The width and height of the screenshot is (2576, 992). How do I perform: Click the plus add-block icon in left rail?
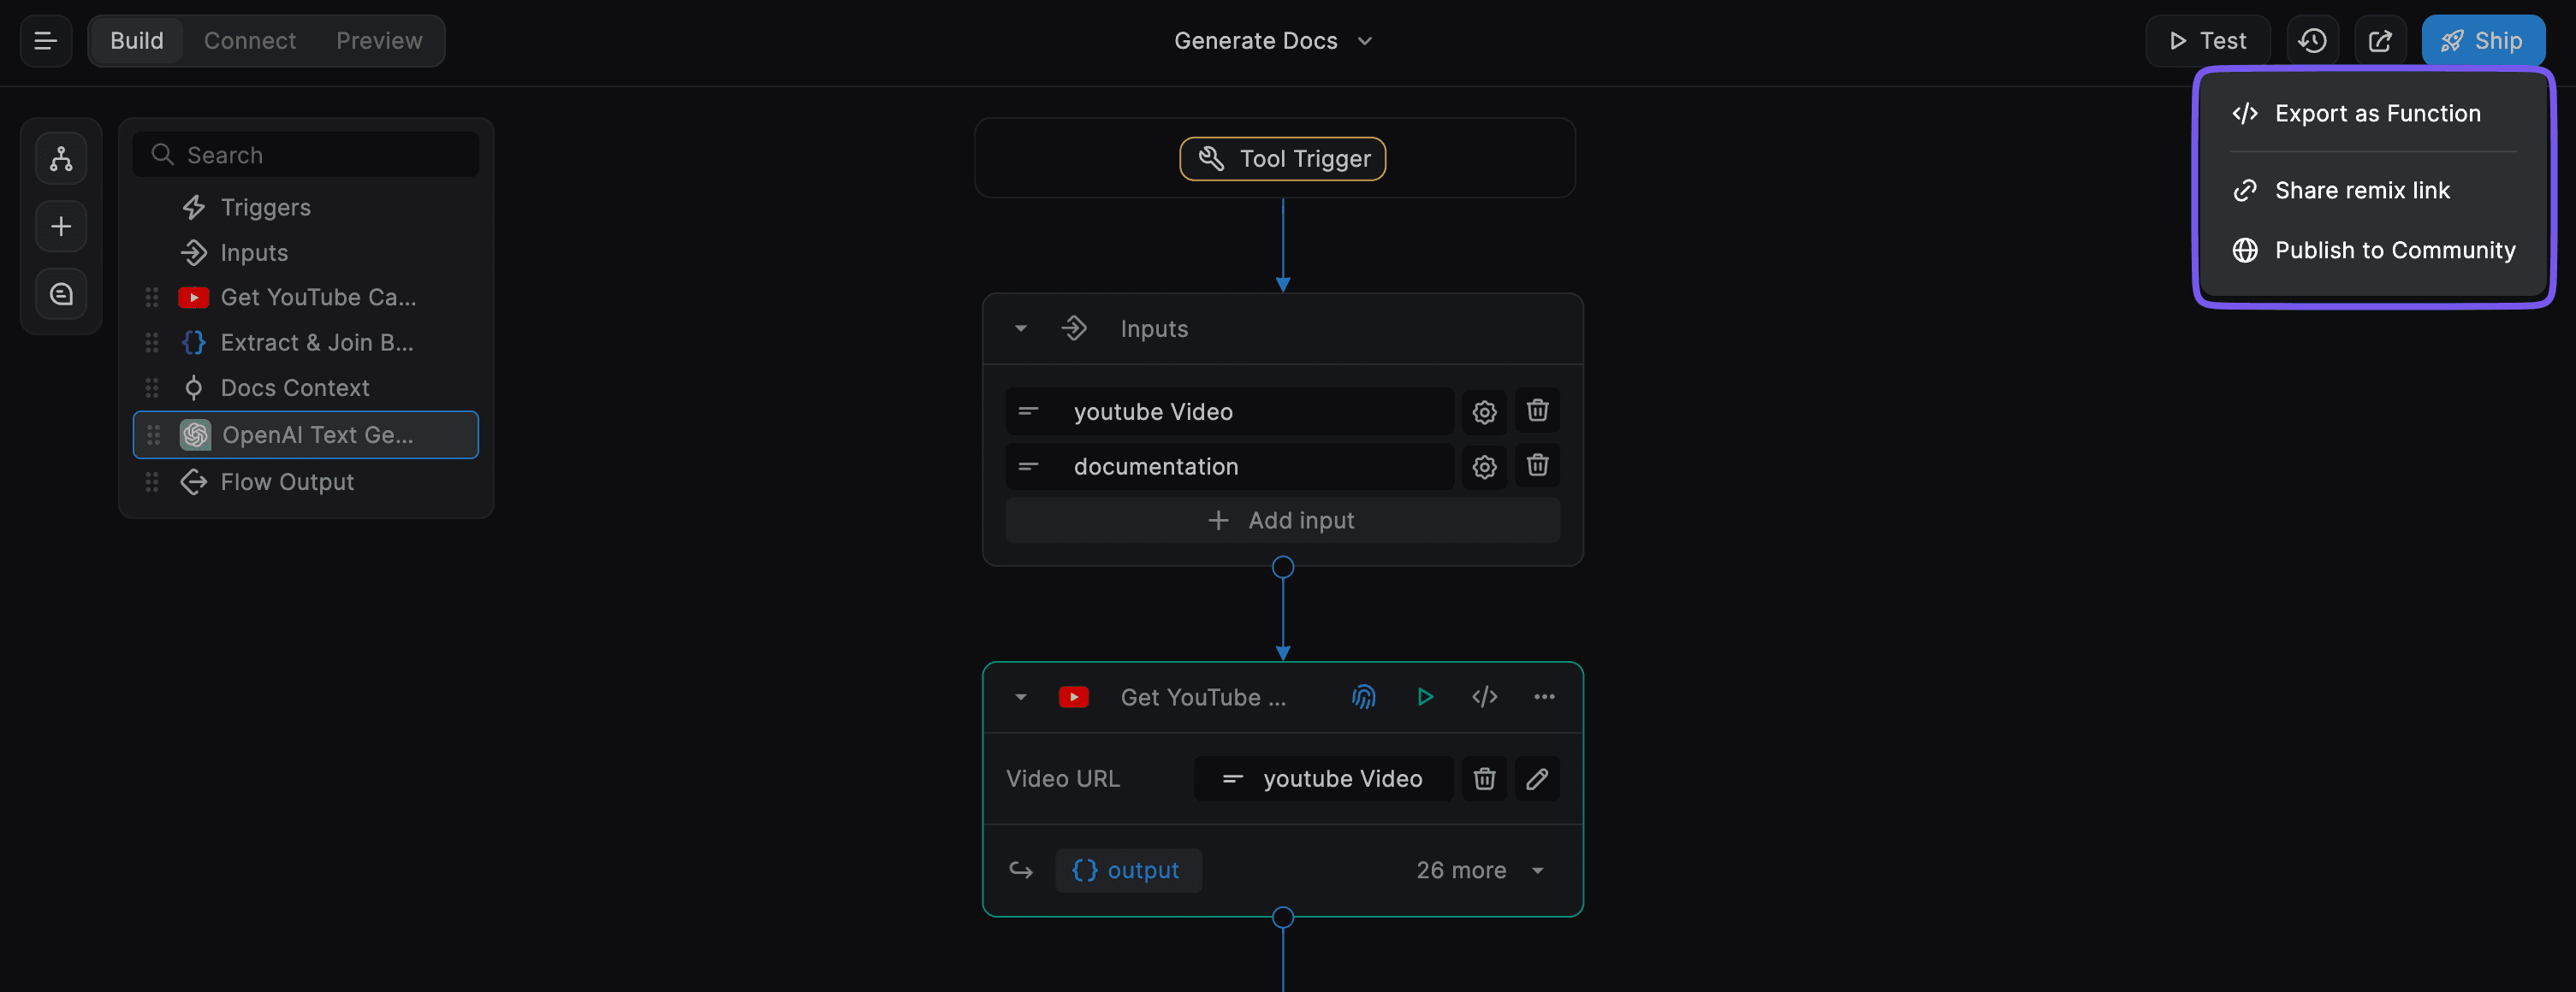[61, 227]
